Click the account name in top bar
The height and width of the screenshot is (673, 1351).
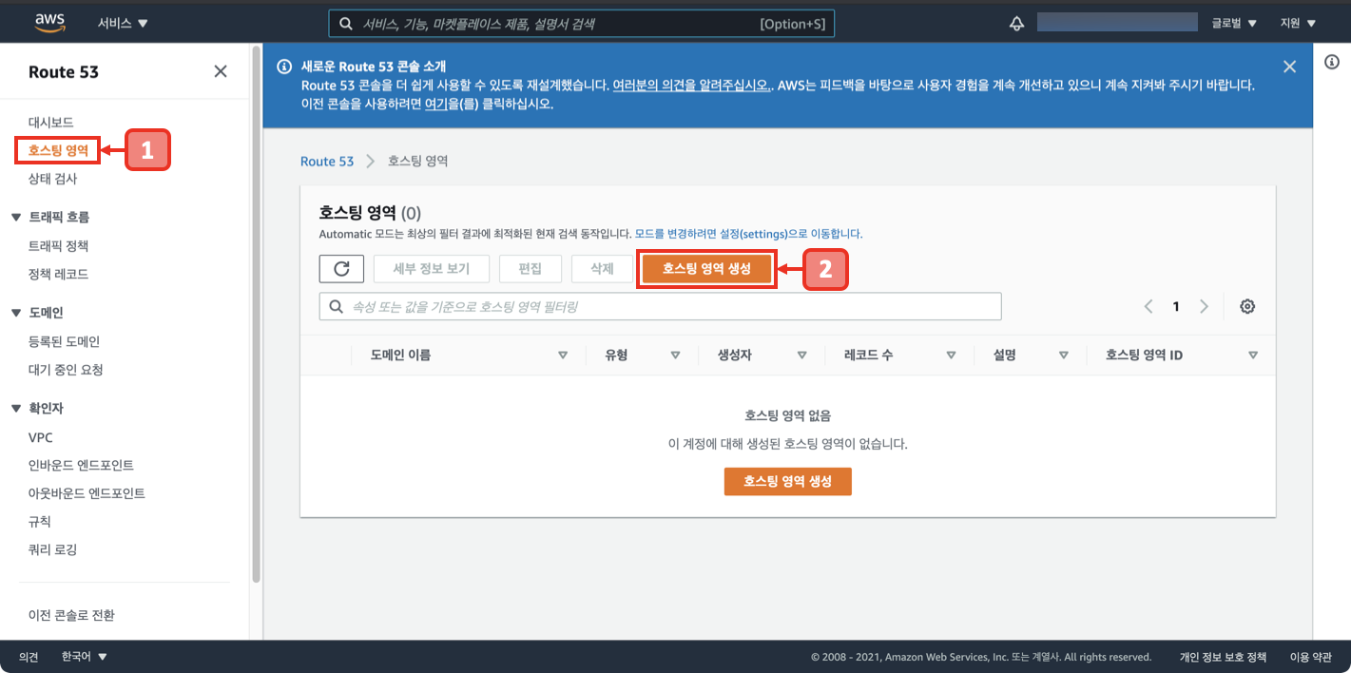point(1117,23)
